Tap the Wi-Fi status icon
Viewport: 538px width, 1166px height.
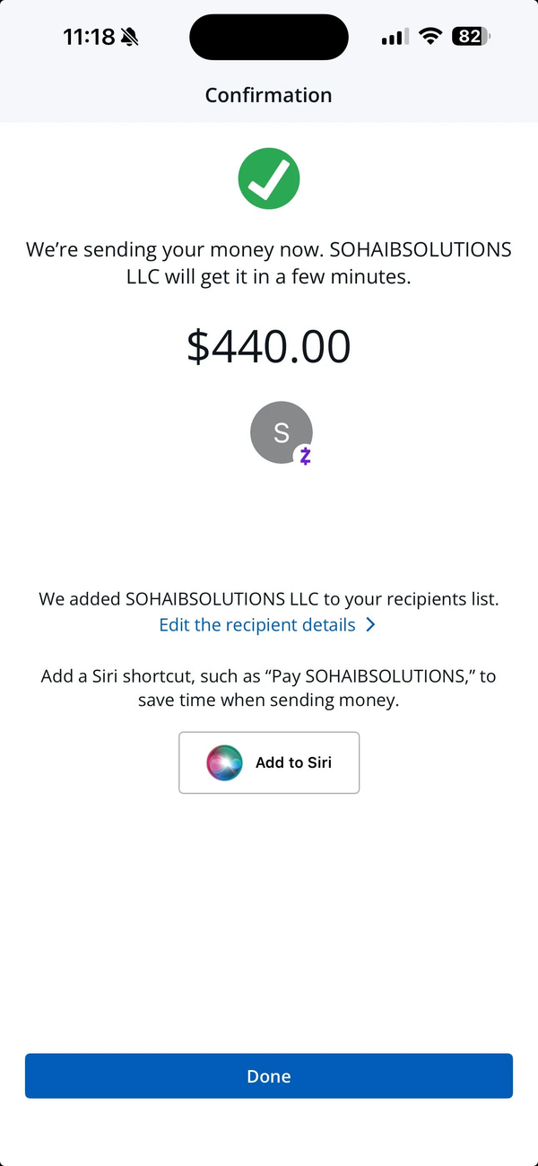(x=431, y=37)
